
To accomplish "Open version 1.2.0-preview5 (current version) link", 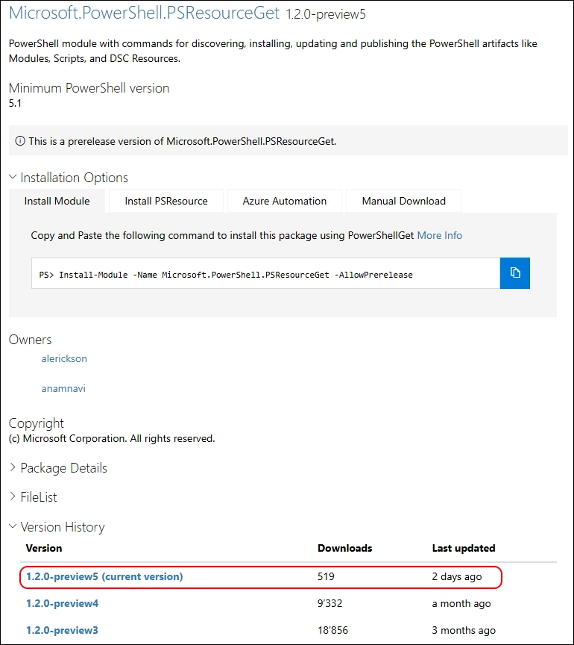I will coord(104,577).
